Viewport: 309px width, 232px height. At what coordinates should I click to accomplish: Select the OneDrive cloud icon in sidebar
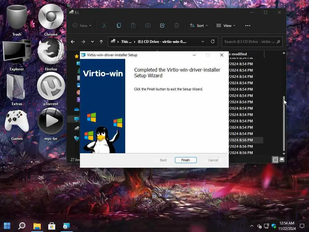point(77,109)
